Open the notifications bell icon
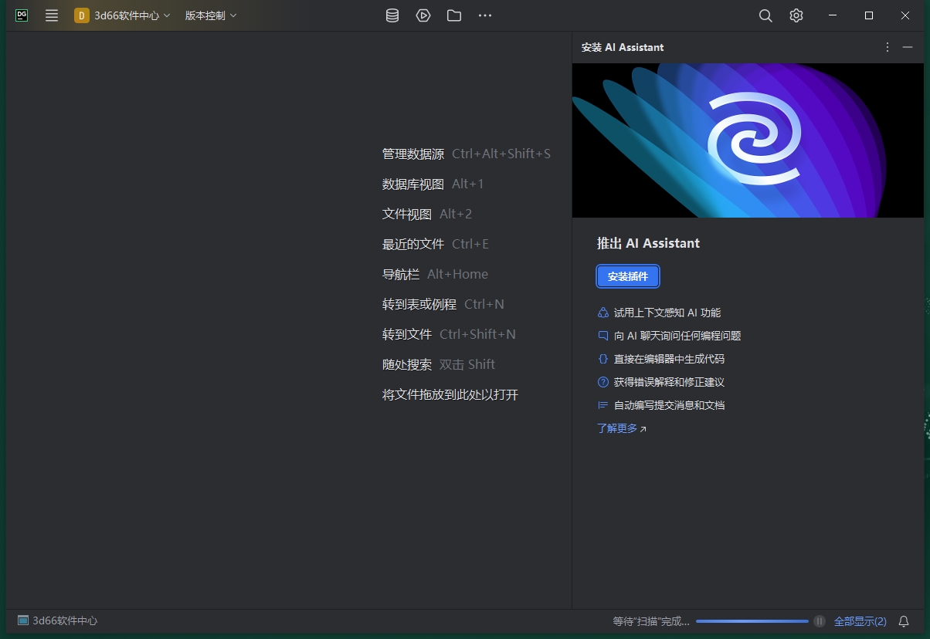The width and height of the screenshot is (930, 639). 904,620
